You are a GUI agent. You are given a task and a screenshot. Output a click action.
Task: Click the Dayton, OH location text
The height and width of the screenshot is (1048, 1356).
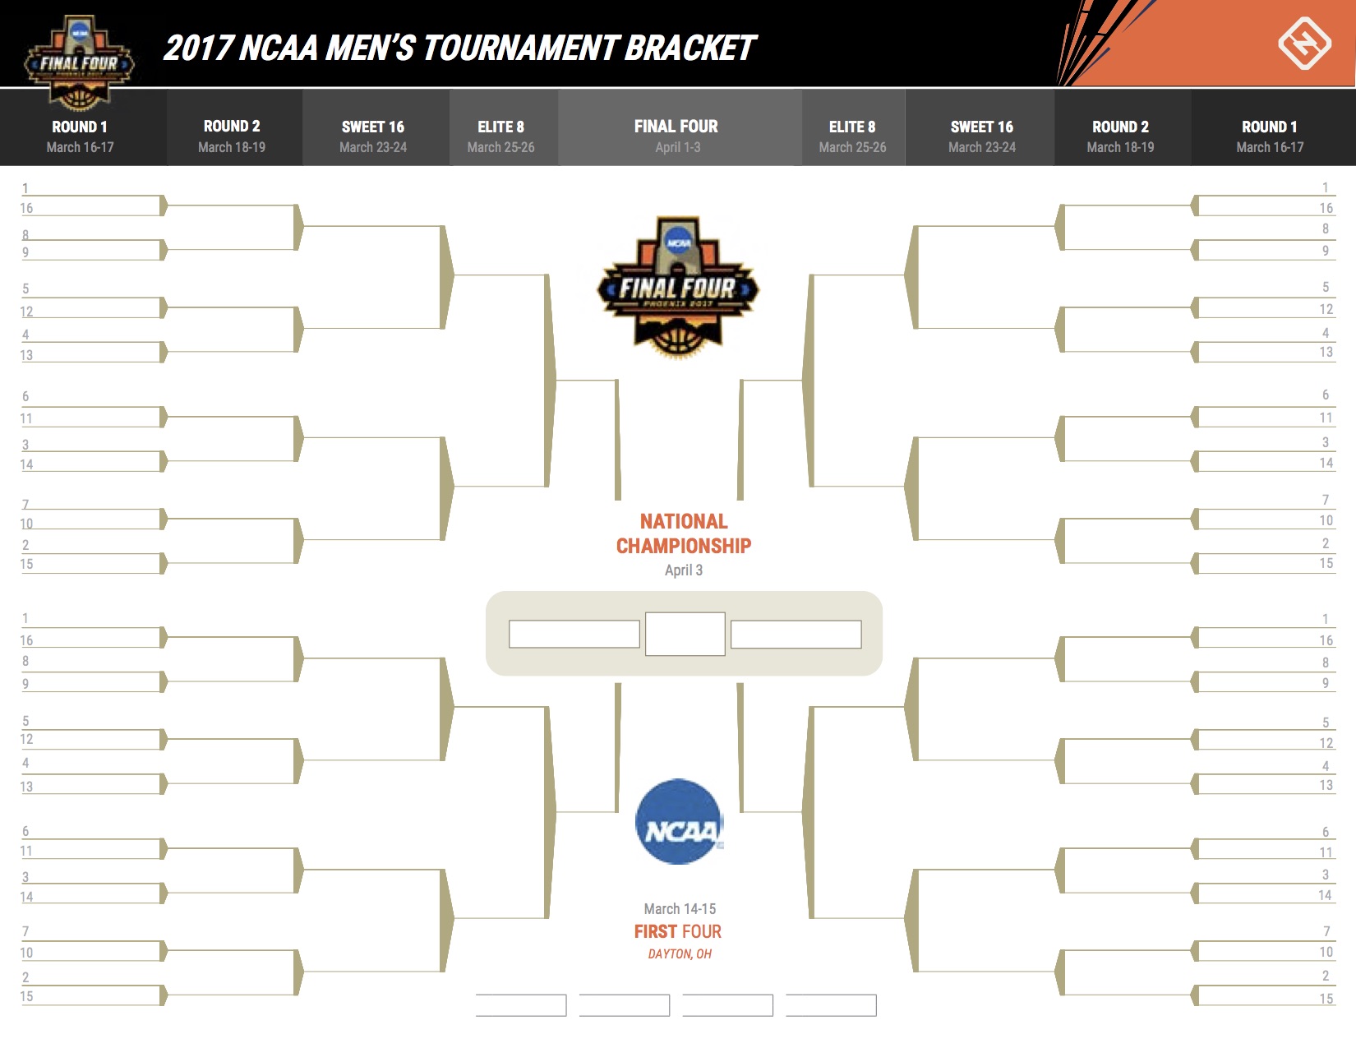pos(680,953)
